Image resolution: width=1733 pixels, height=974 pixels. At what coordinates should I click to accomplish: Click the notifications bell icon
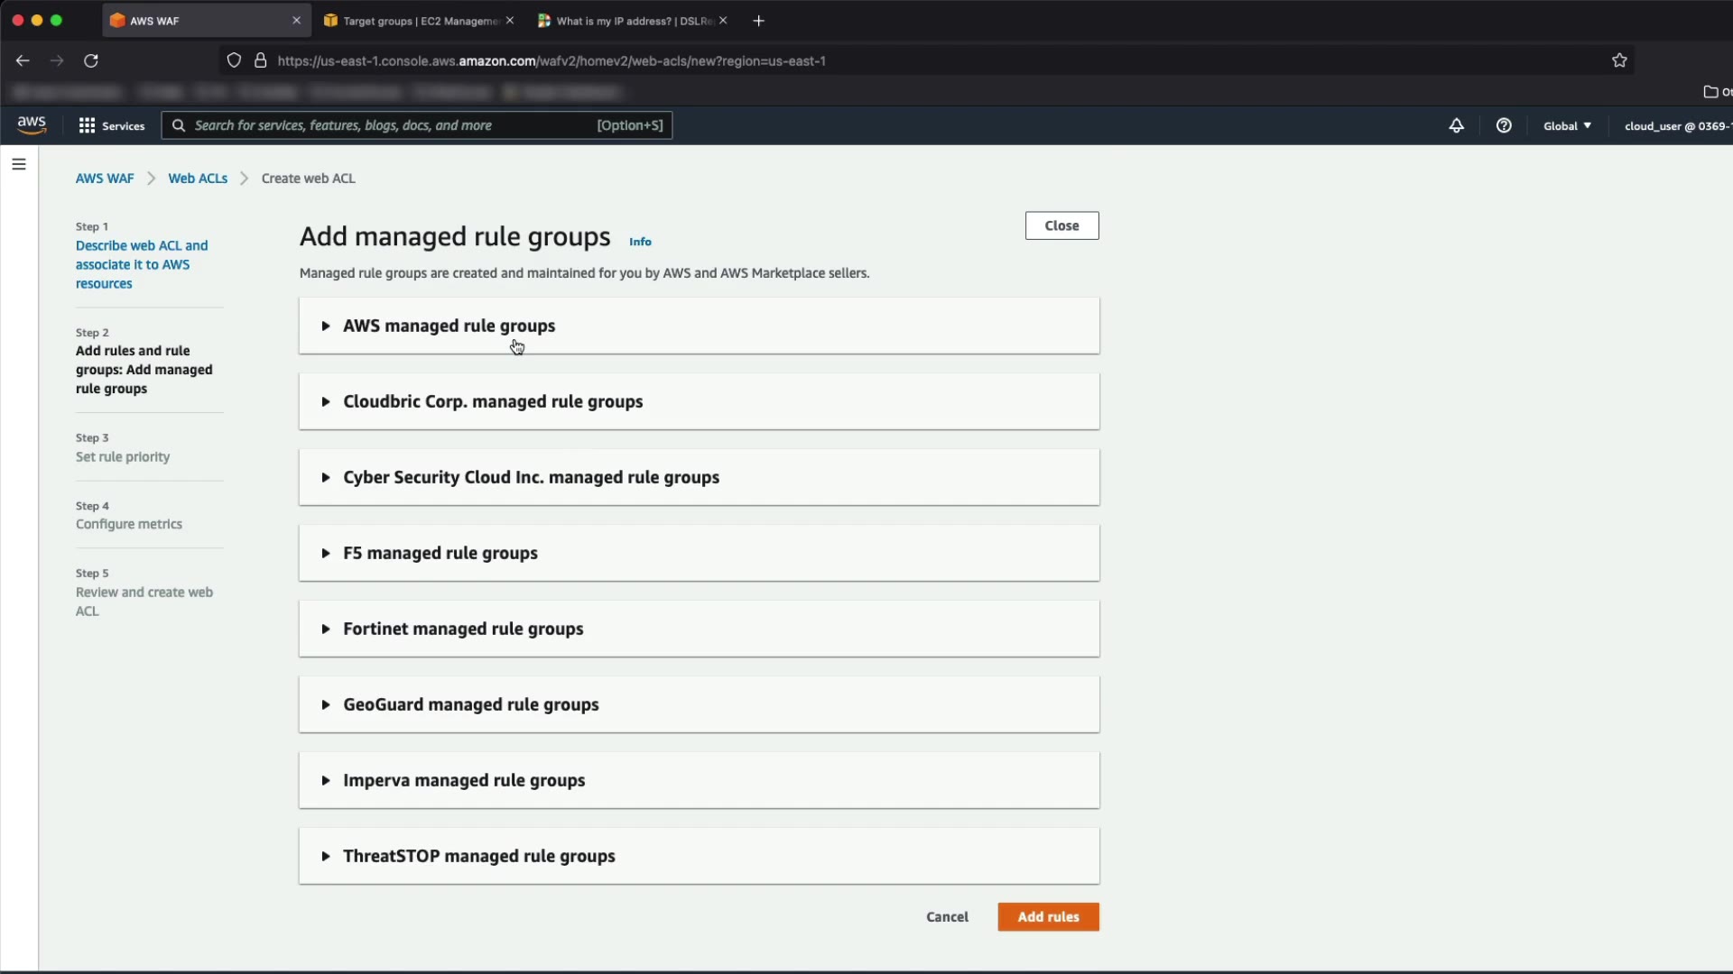(x=1456, y=125)
